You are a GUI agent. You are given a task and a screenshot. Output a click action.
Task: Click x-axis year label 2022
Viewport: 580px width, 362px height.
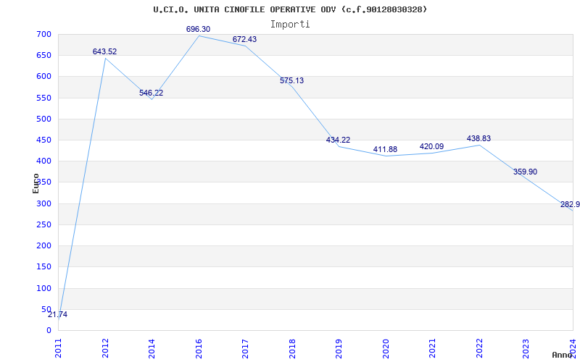click(x=479, y=348)
